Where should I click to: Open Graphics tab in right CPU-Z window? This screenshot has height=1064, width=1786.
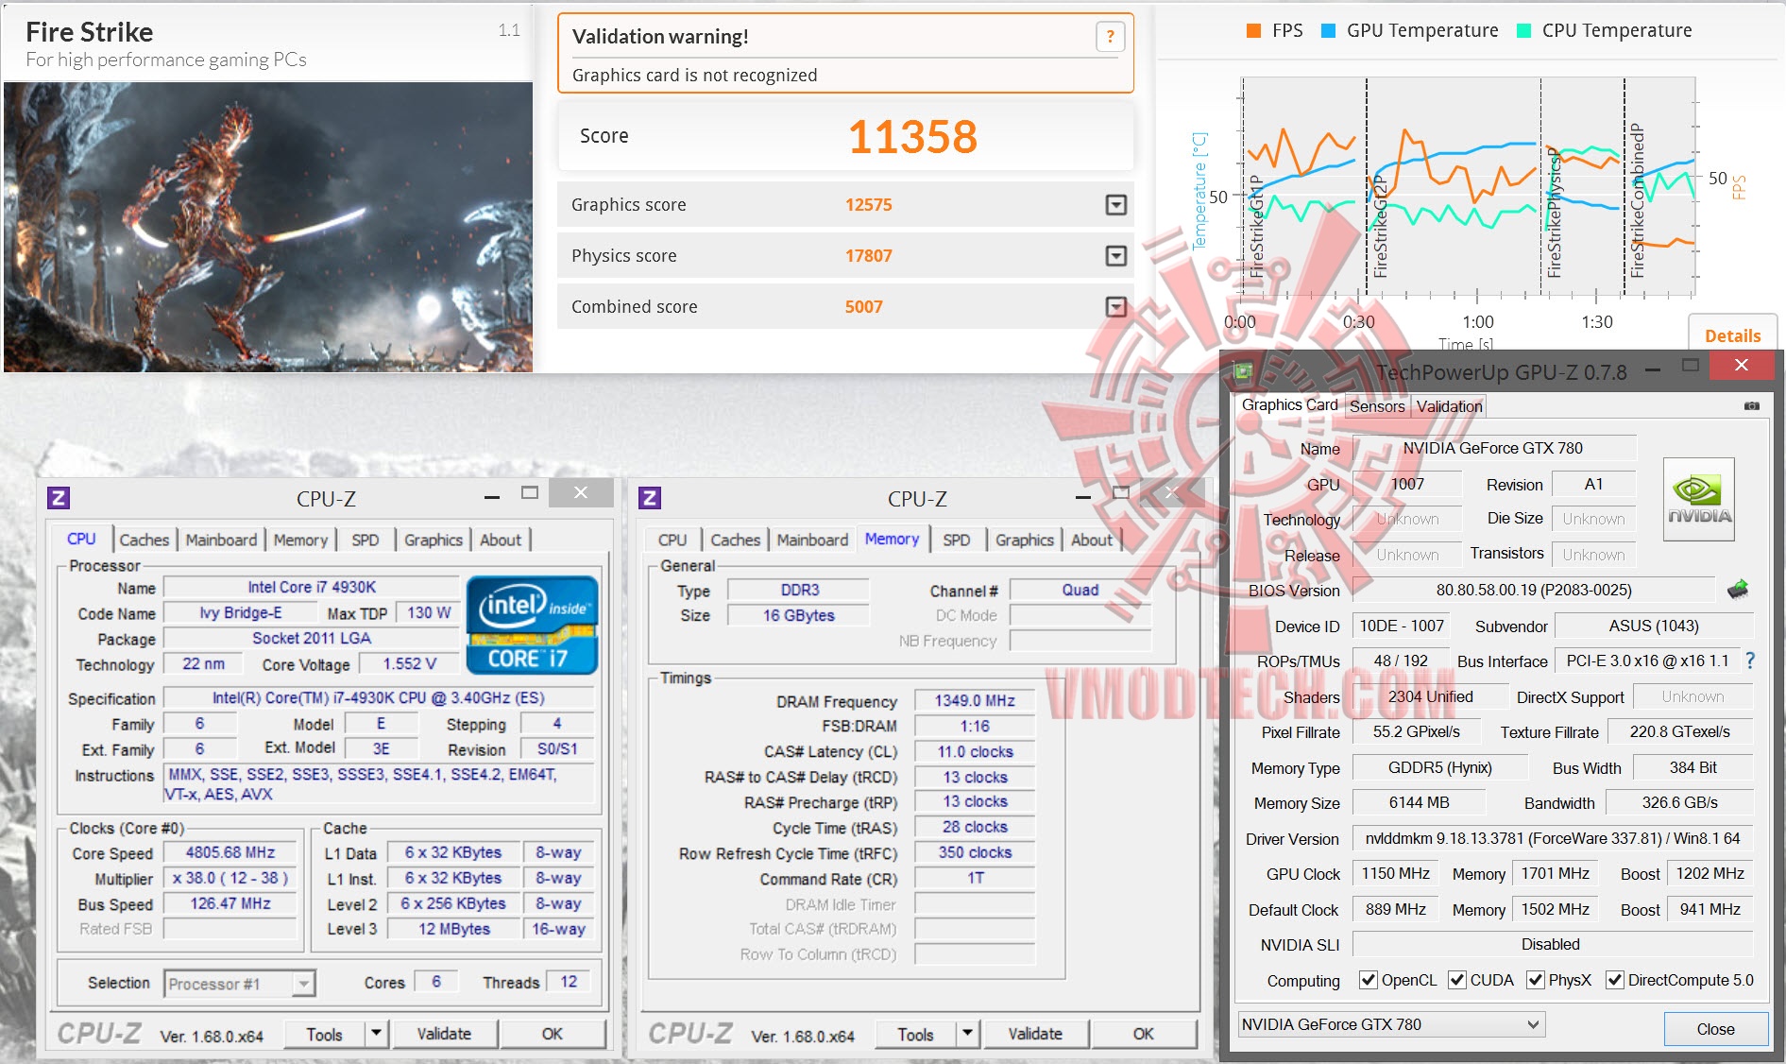click(x=1025, y=540)
